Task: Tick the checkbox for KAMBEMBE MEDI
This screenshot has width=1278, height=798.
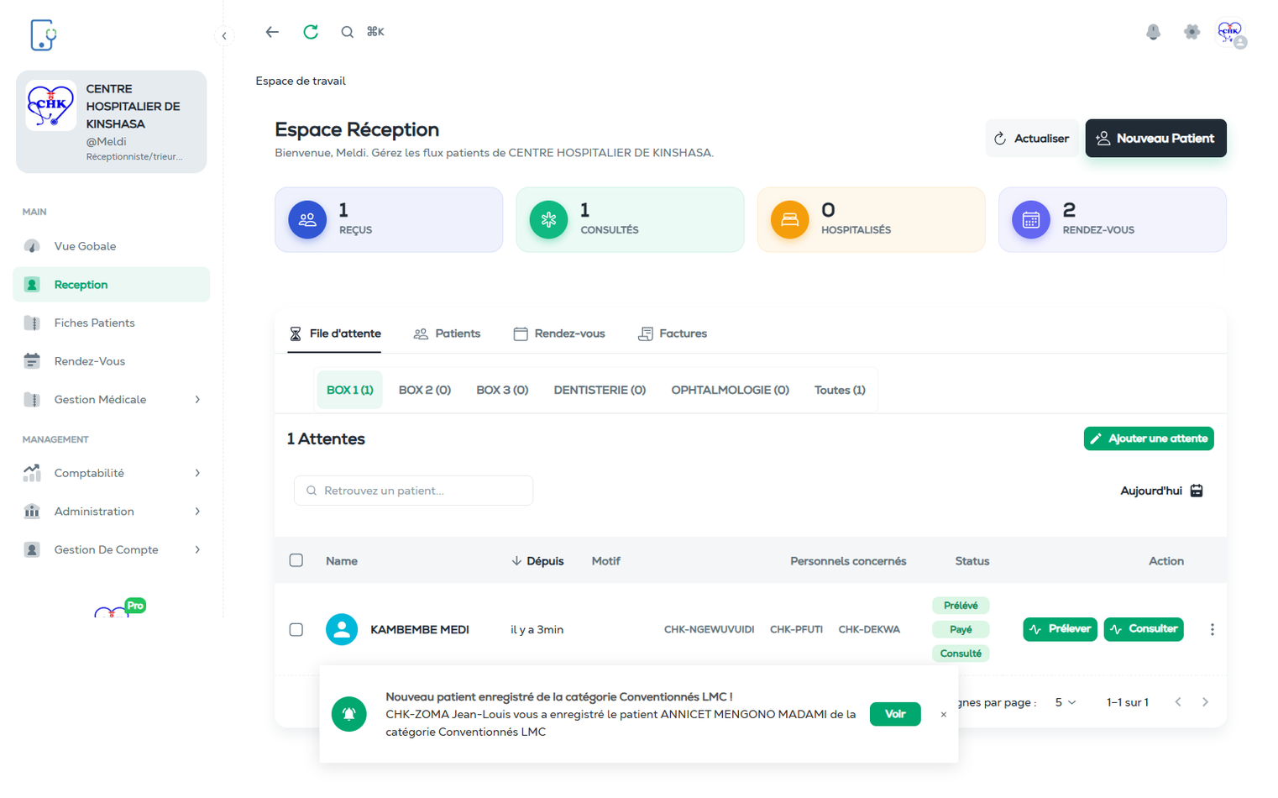Action: click(x=296, y=629)
